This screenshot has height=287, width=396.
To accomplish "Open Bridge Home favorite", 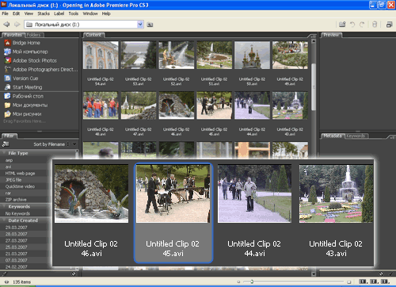I will [x=22, y=43].
